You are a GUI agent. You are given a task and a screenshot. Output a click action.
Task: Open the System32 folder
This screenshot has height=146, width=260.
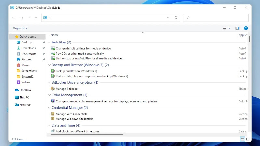coord(27,77)
